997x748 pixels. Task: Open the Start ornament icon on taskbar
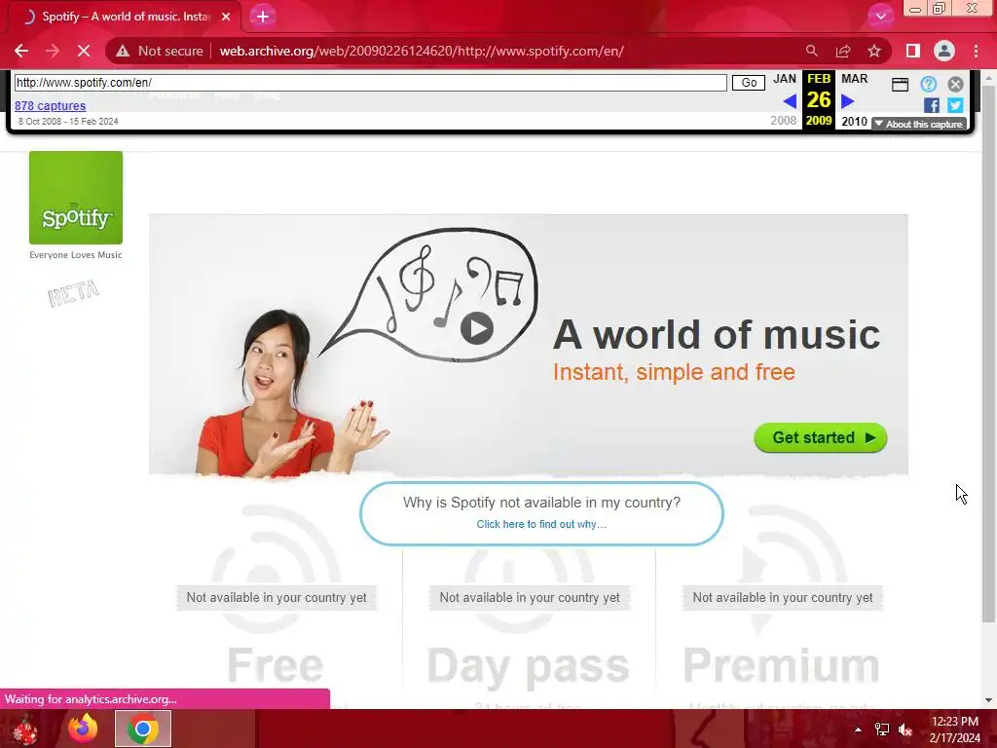tap(25, 729)
